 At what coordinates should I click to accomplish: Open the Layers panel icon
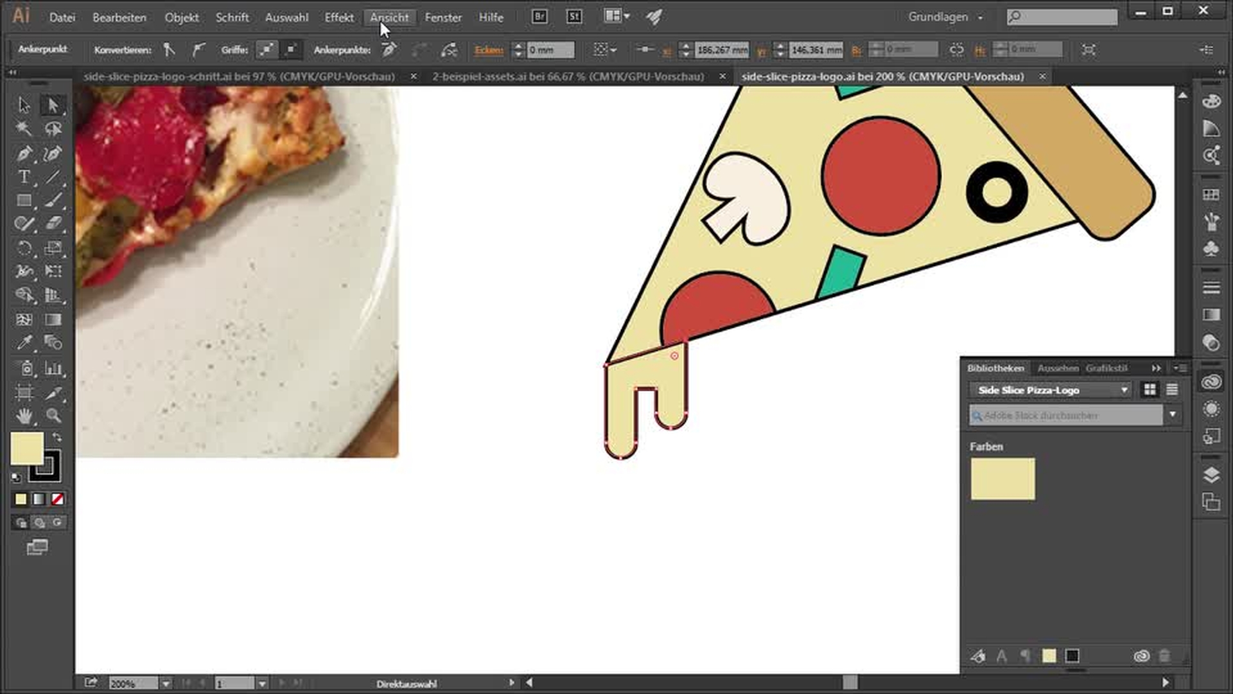point(1211,475)
